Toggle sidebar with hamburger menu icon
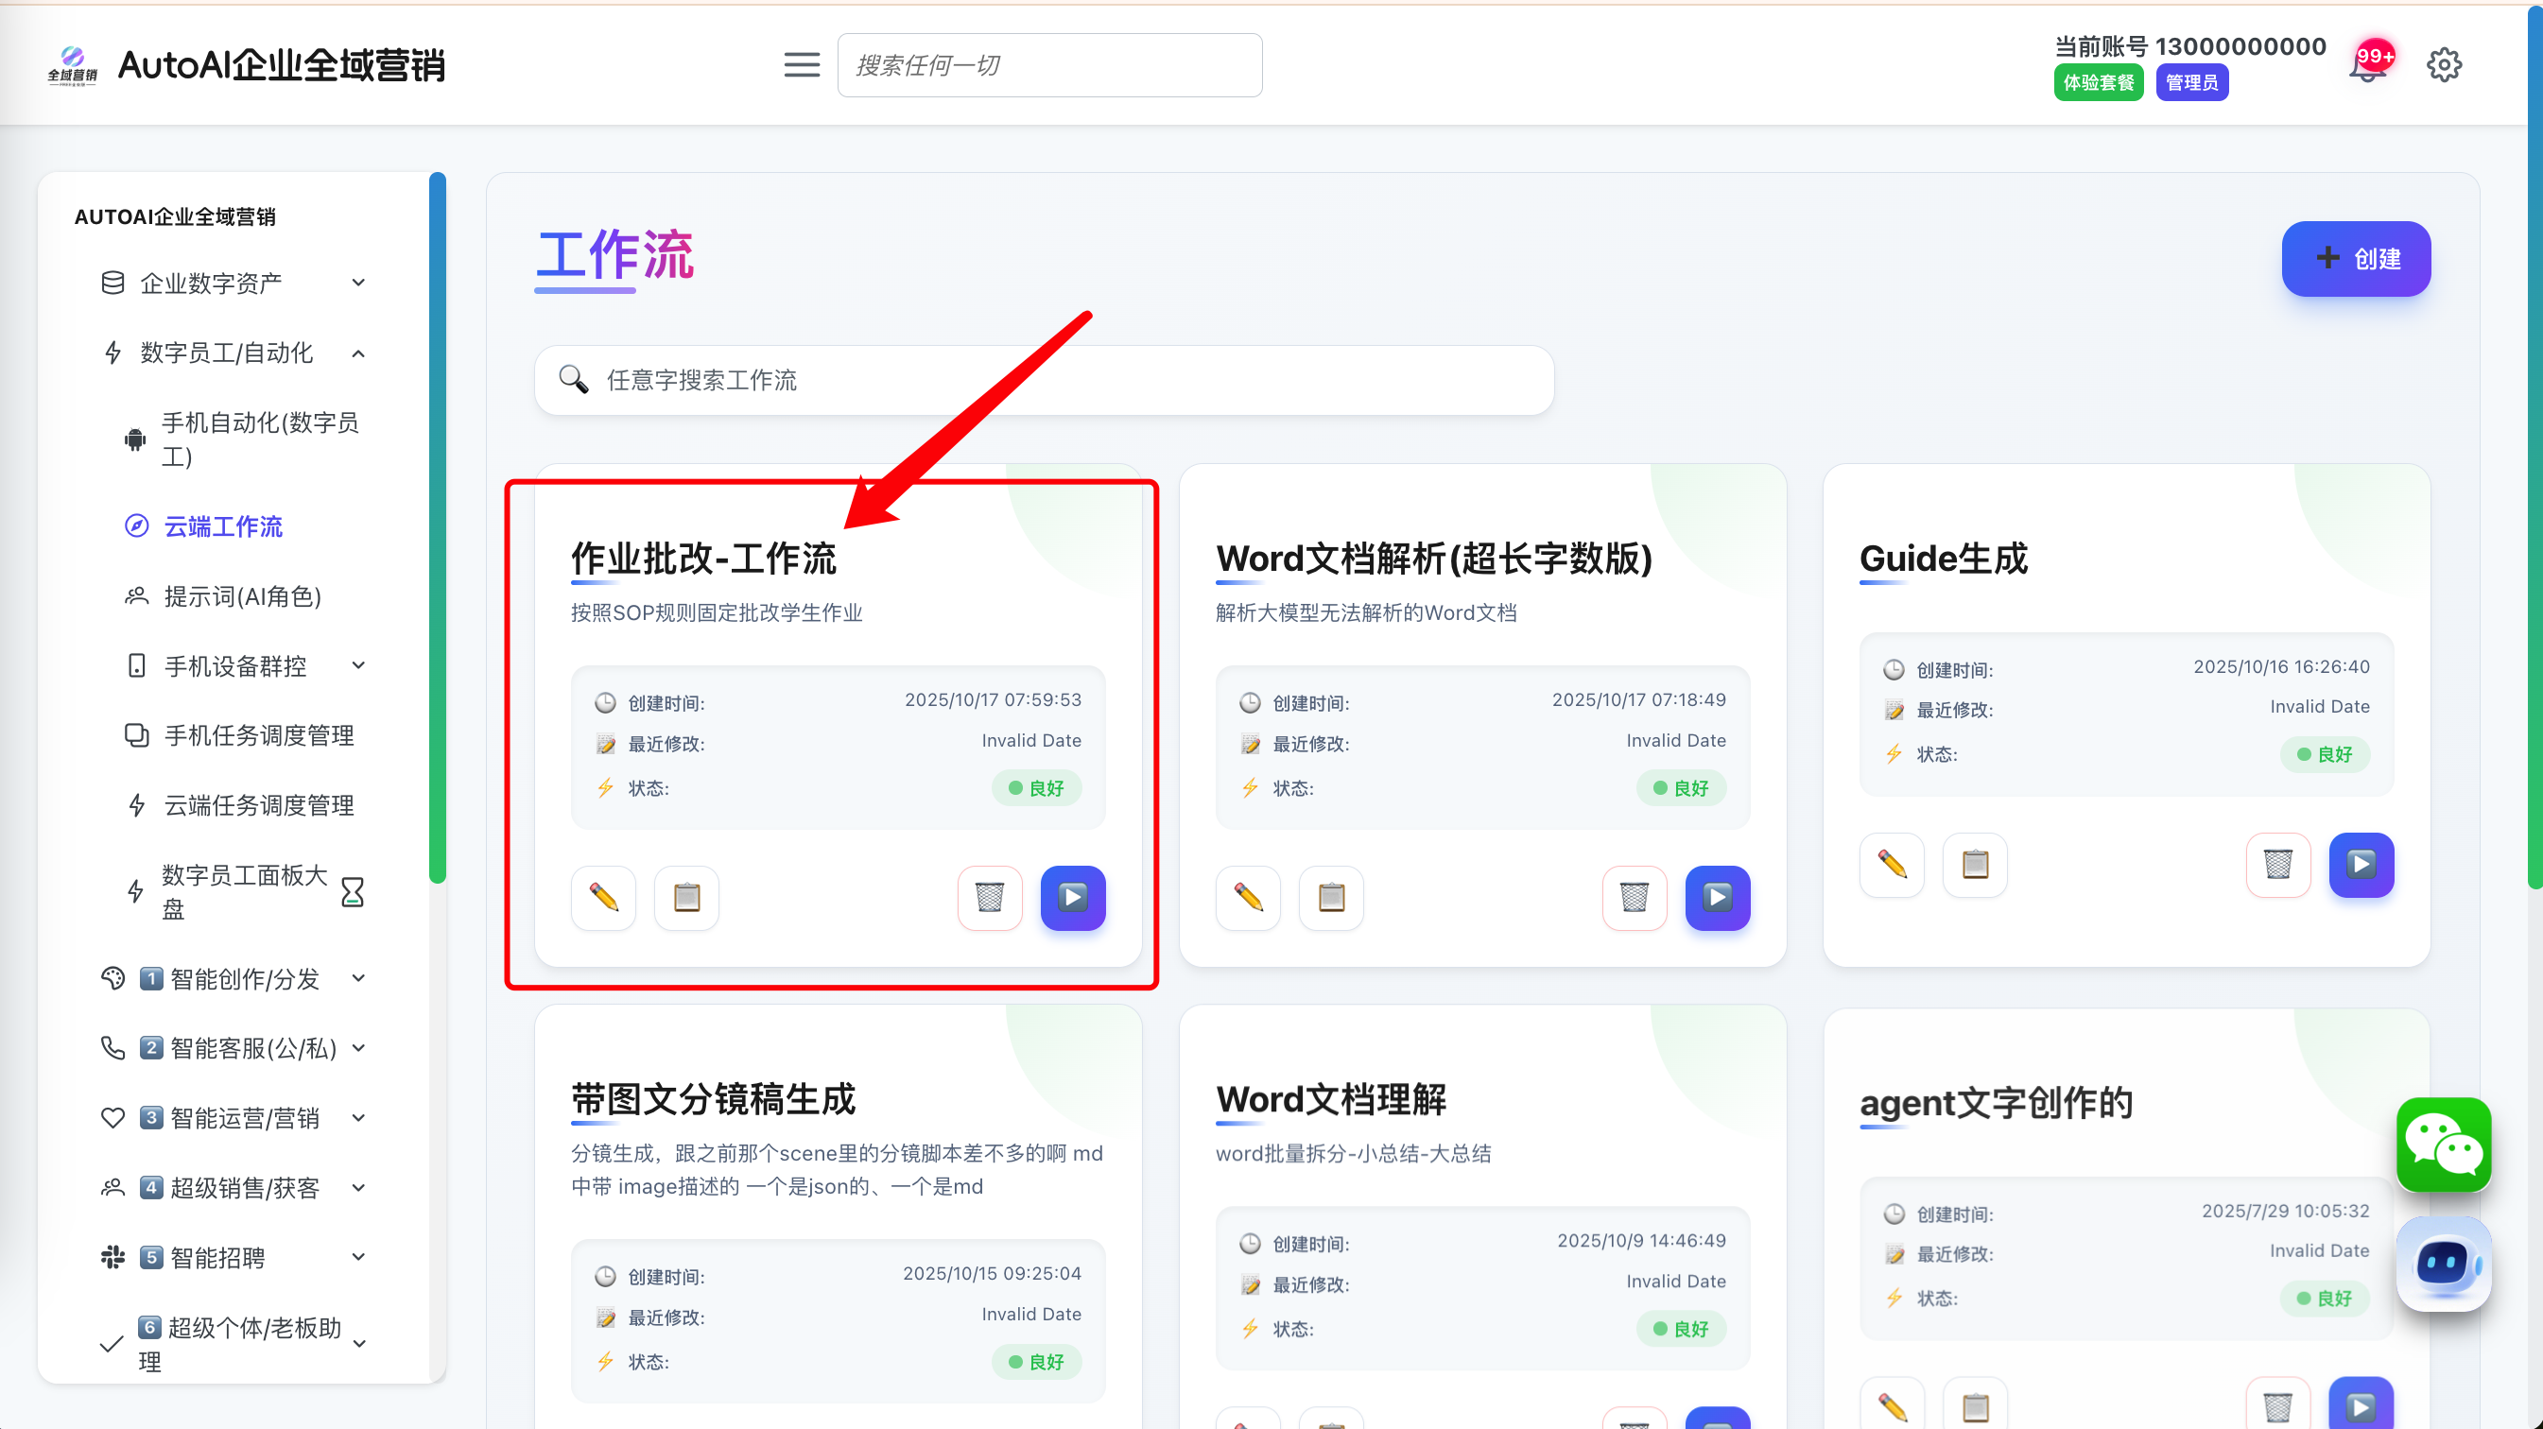 click(x=802, y=65)
